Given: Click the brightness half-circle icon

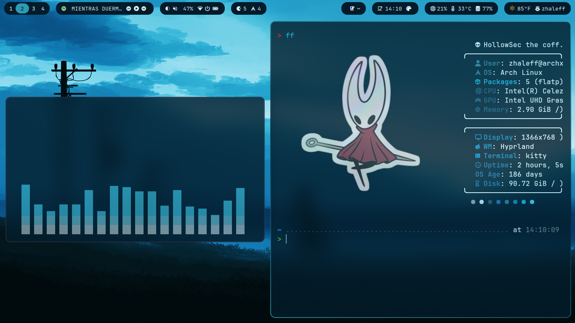Looking at the screenshot, I should coord(168,8).
